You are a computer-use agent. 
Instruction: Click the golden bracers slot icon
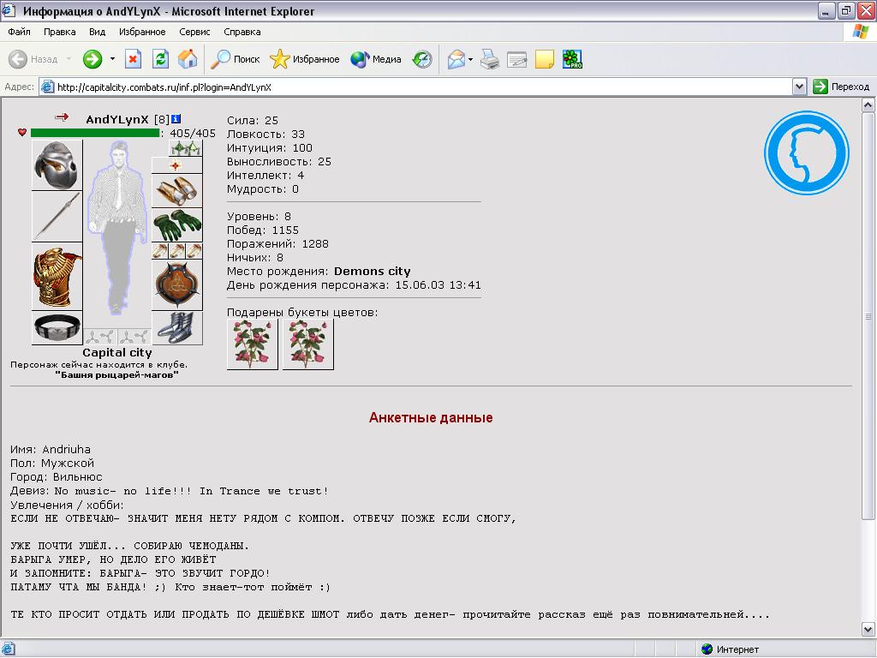[177, 191]
